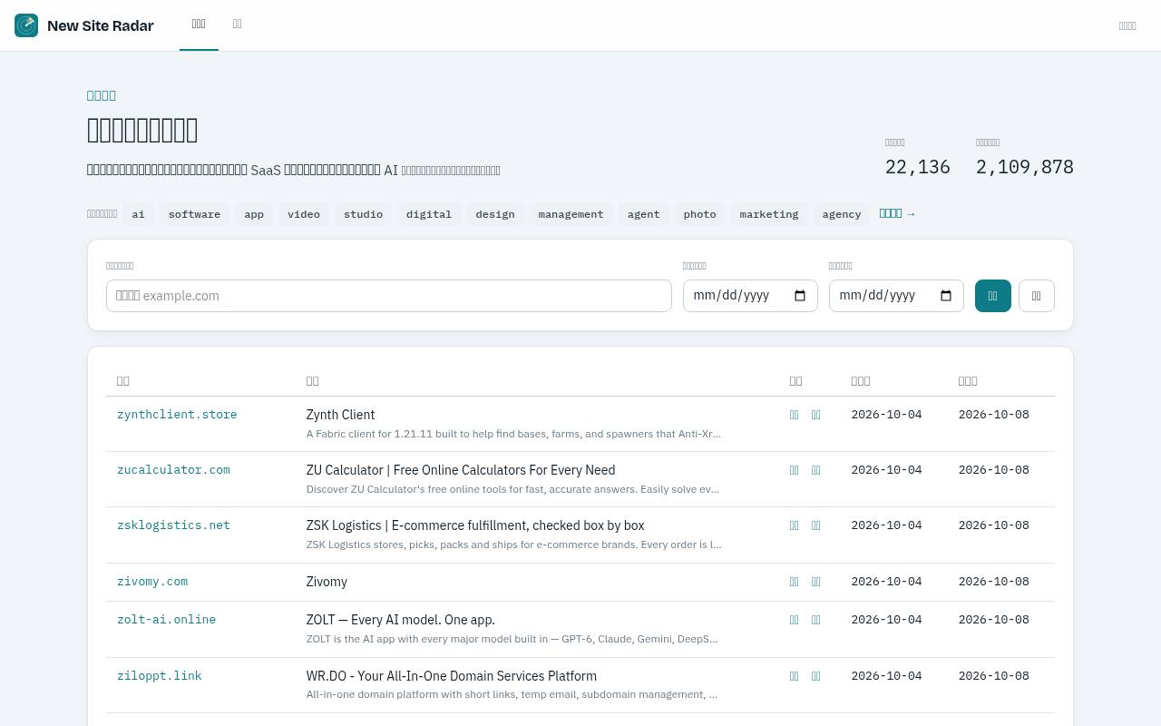Select the active underlined tab in the header
1161x726 pixels.
(199, 25)
